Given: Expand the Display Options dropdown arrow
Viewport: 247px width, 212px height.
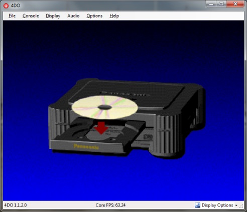Looking at the screenshot, I should click(x=236, y=205).
